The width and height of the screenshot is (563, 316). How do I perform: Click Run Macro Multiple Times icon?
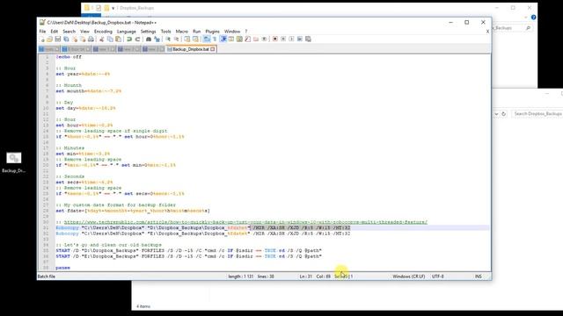[300, 39]
